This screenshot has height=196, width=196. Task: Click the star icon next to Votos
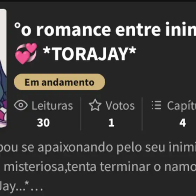[x=95, y=105]
